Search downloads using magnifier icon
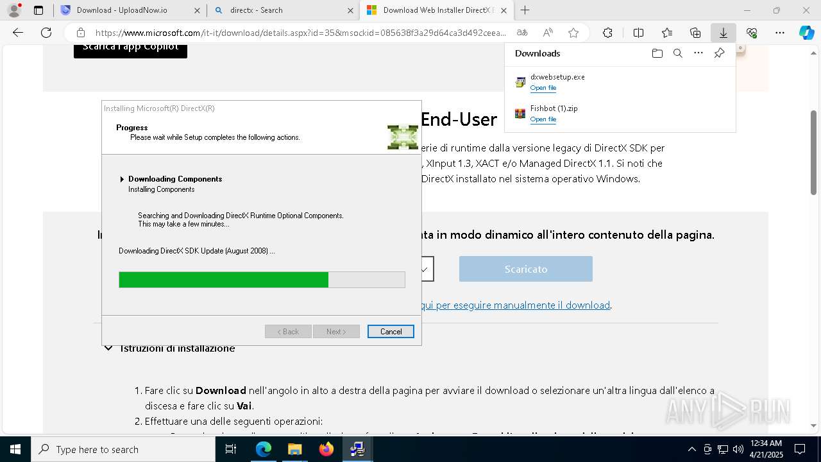Image resolution: width=821 pixels, height=462 pixels. point(677,53)
